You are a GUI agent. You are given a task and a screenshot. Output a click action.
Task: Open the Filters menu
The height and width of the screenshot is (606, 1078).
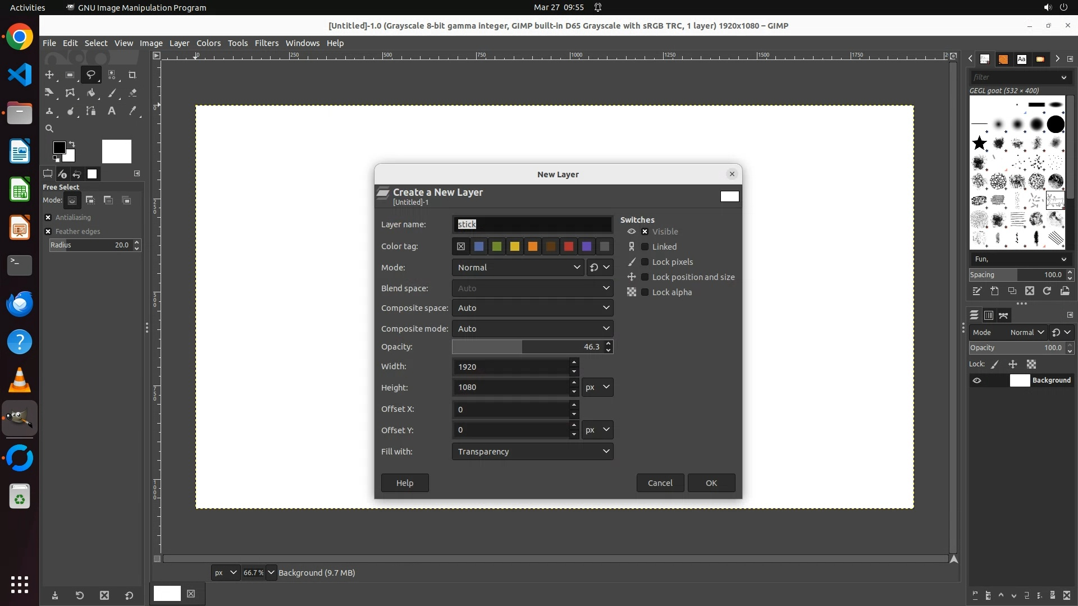point(266,43)
